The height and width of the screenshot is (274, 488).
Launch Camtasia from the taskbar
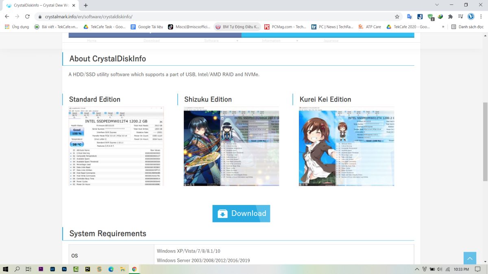(x=76, y=269)
